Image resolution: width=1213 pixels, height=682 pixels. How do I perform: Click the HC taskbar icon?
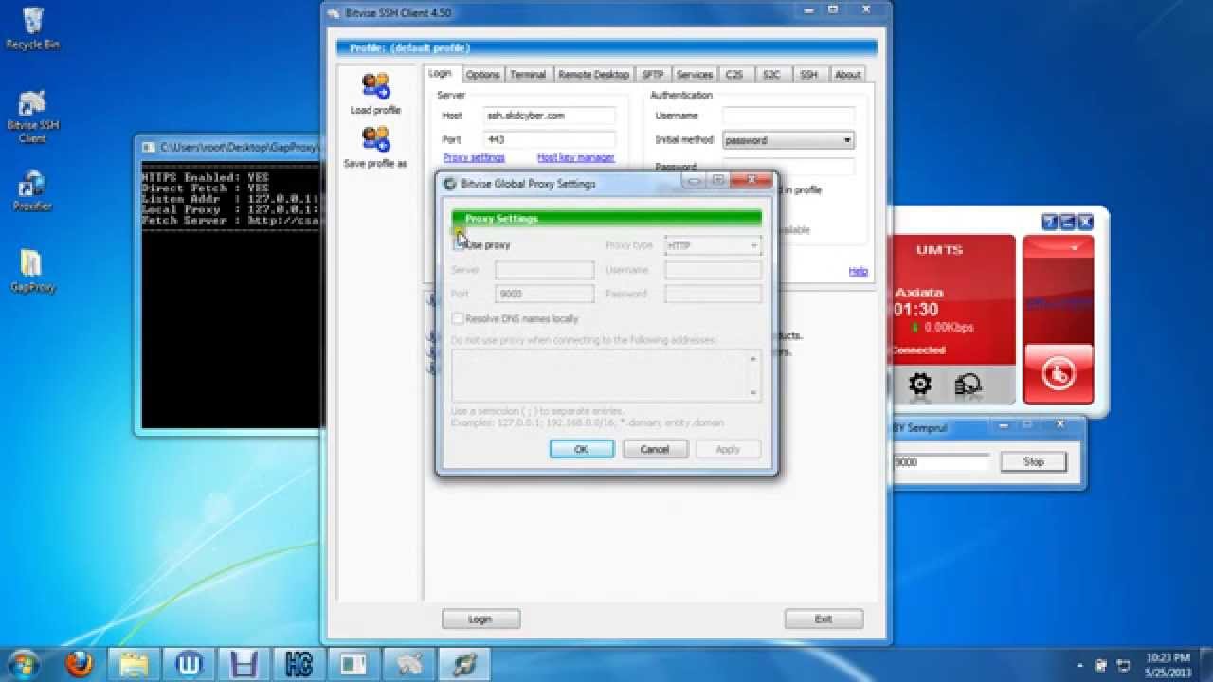pyautogui.click(x=299, y=664)
